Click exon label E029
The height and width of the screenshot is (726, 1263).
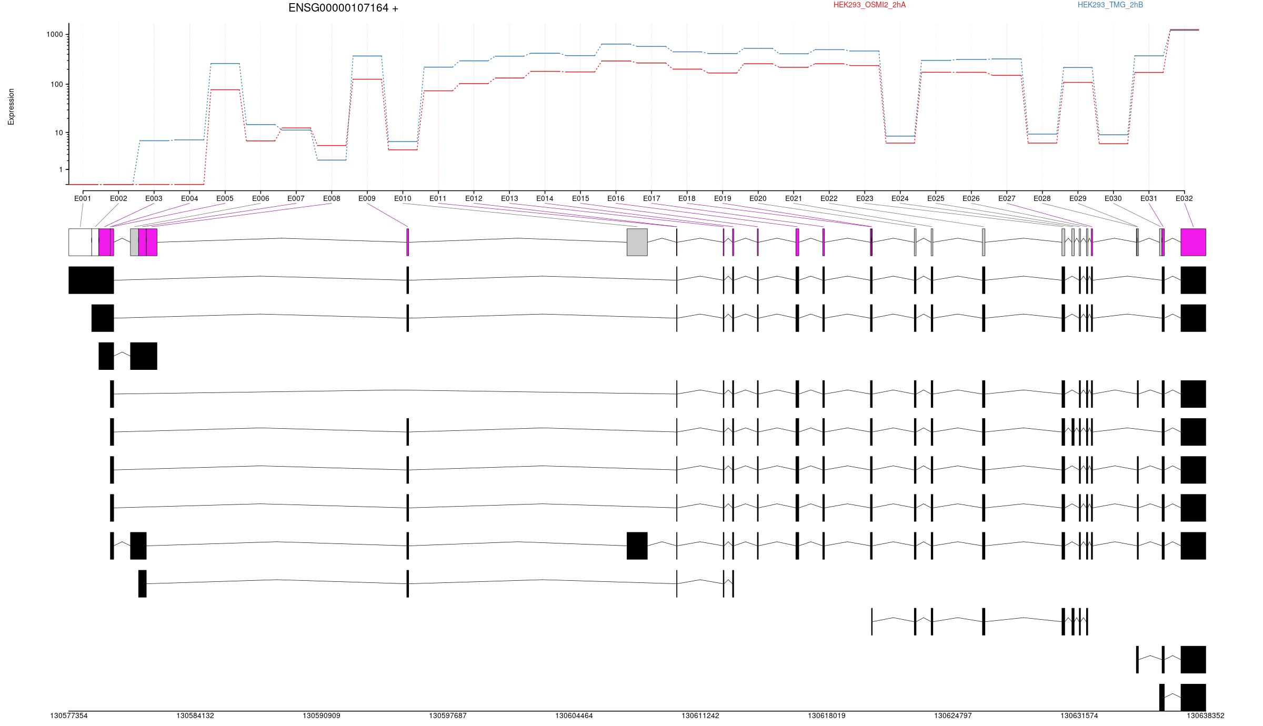pos(1078,198)
